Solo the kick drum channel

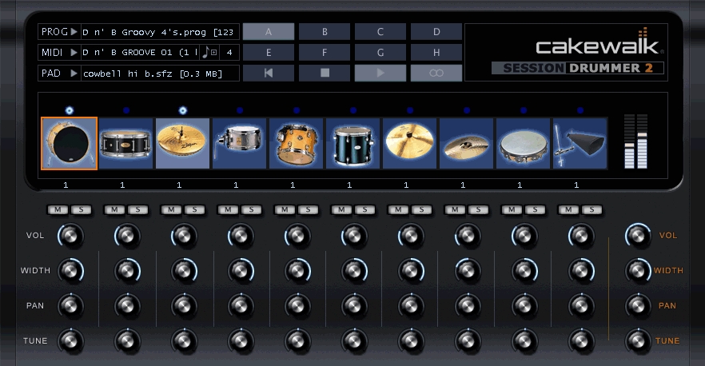[x=81, y=209]
